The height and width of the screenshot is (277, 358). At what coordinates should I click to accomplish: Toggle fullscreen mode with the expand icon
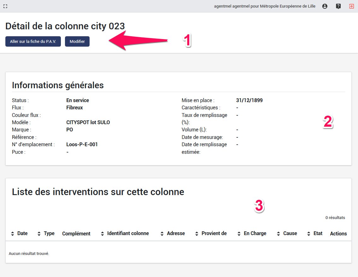click(5, 6)
